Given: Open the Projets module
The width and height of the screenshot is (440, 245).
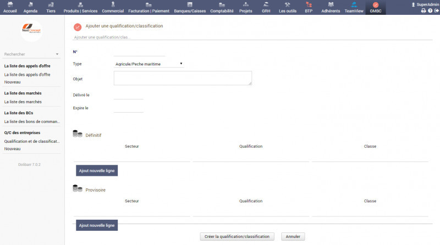Looking at the screenshot, I should click(x=245, y=8).
